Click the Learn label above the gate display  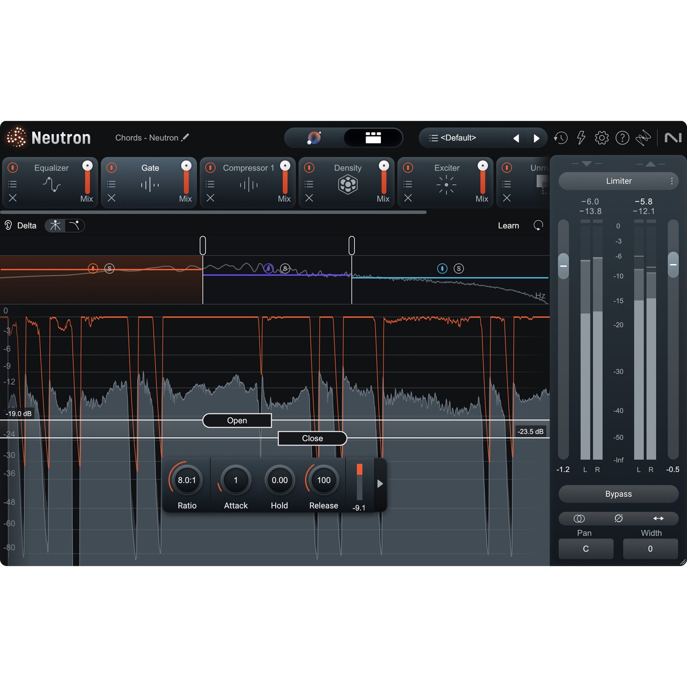(508, 225)
